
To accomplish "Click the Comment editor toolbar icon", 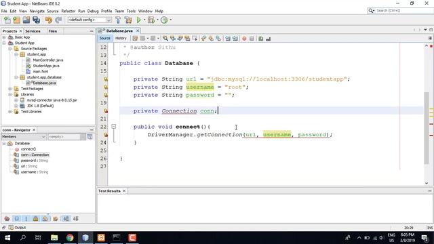I will point(260,39).
